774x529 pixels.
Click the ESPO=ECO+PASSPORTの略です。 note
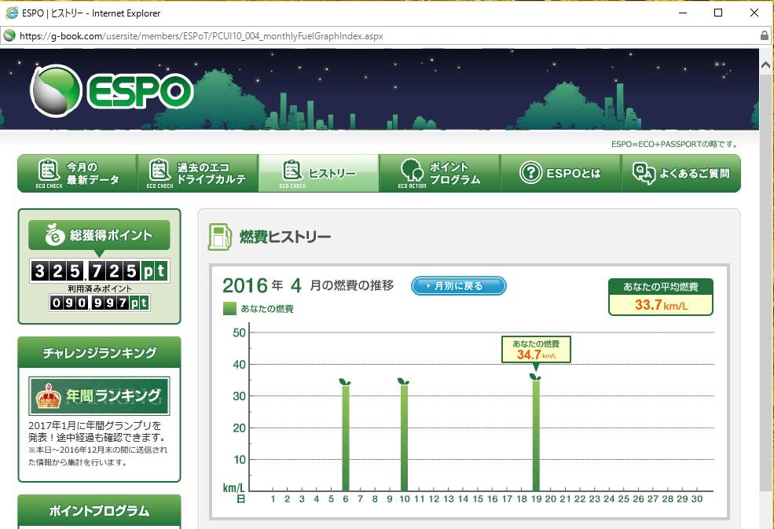[x=675, y=144]
